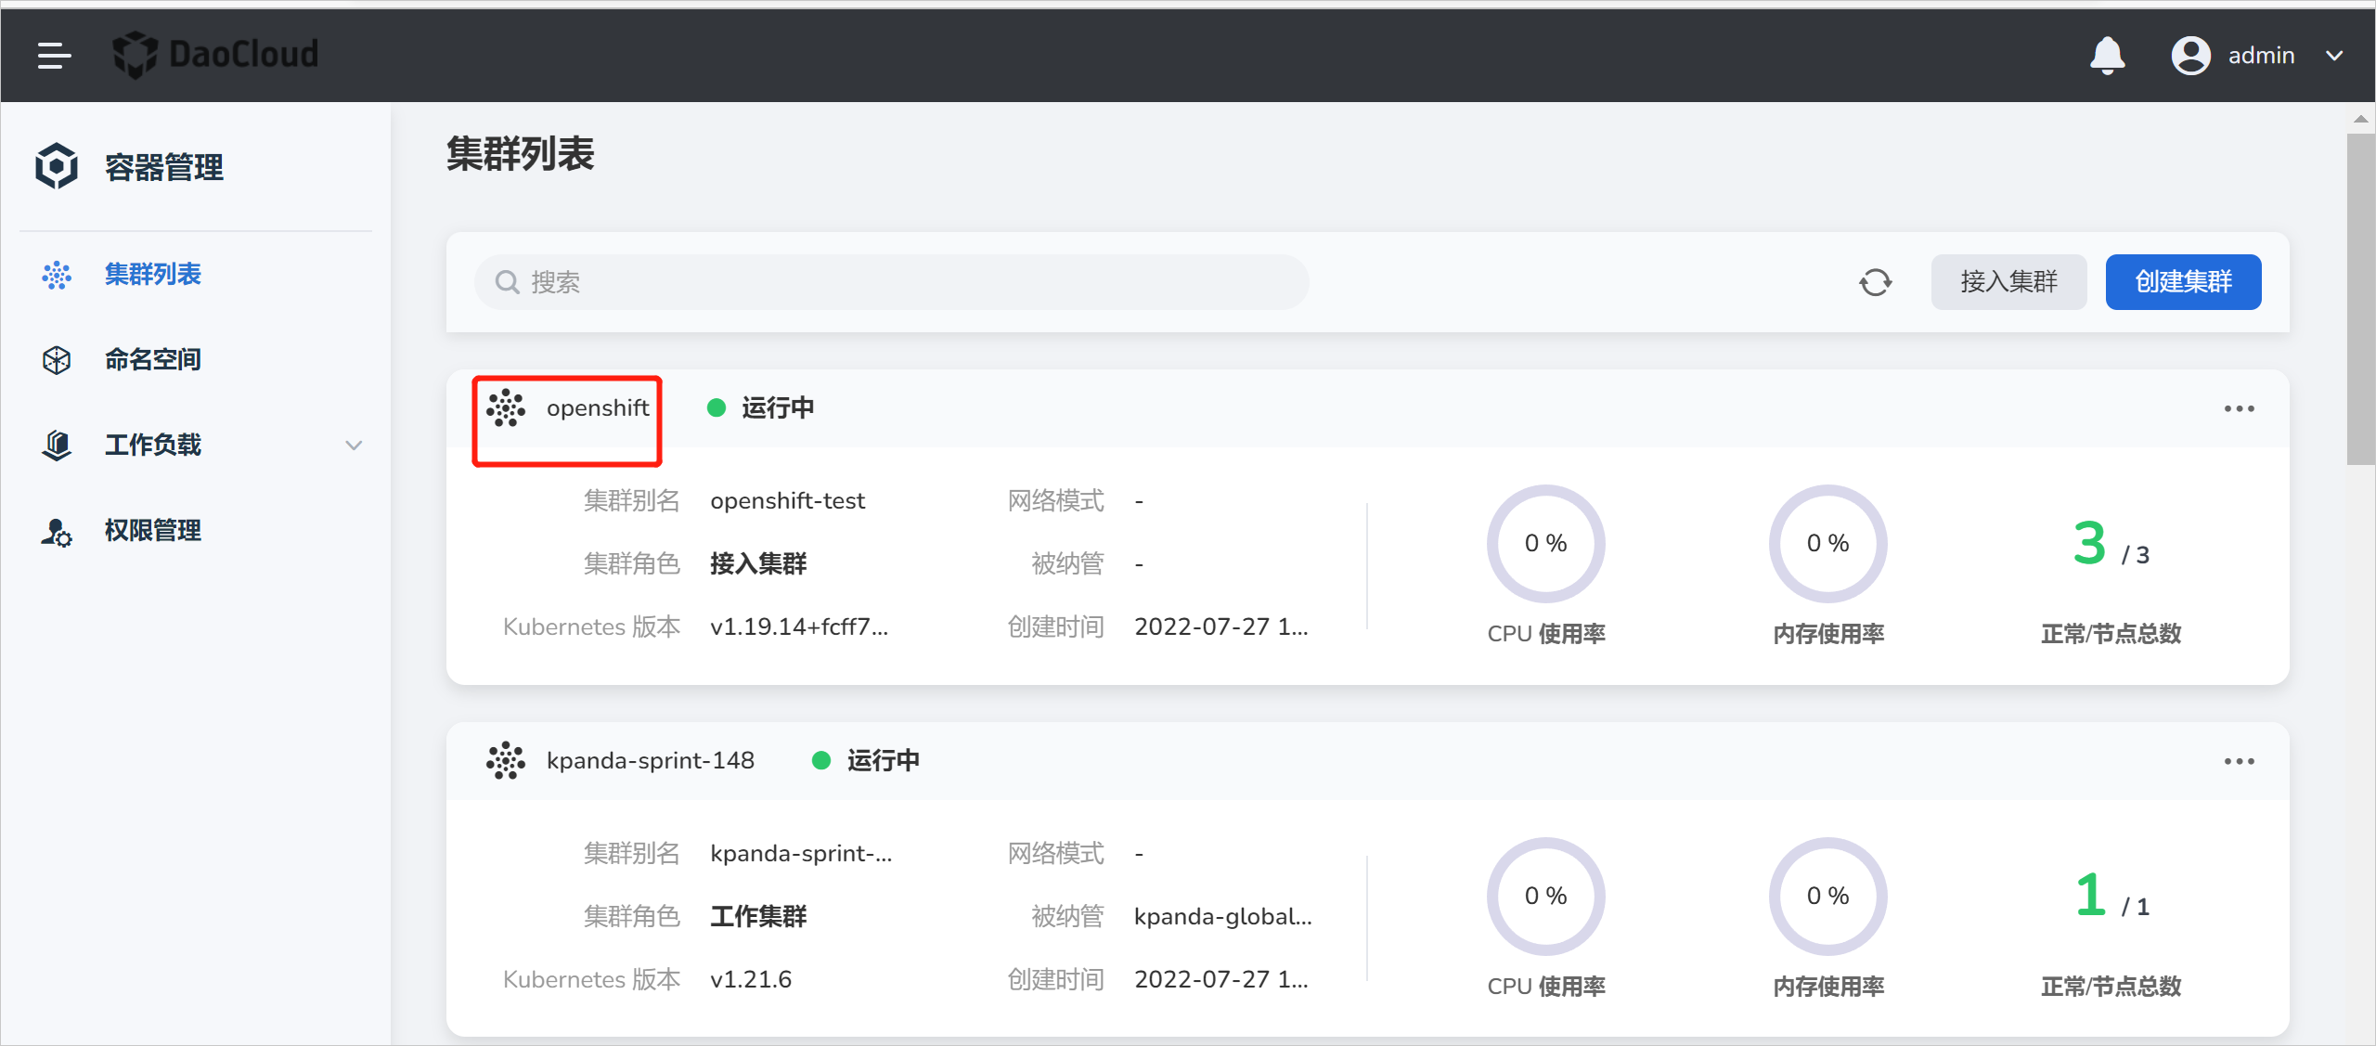The image size is (2376, 1046).
Task: Click the 命名空间 cube icon
Action: (x=57, y=360)
